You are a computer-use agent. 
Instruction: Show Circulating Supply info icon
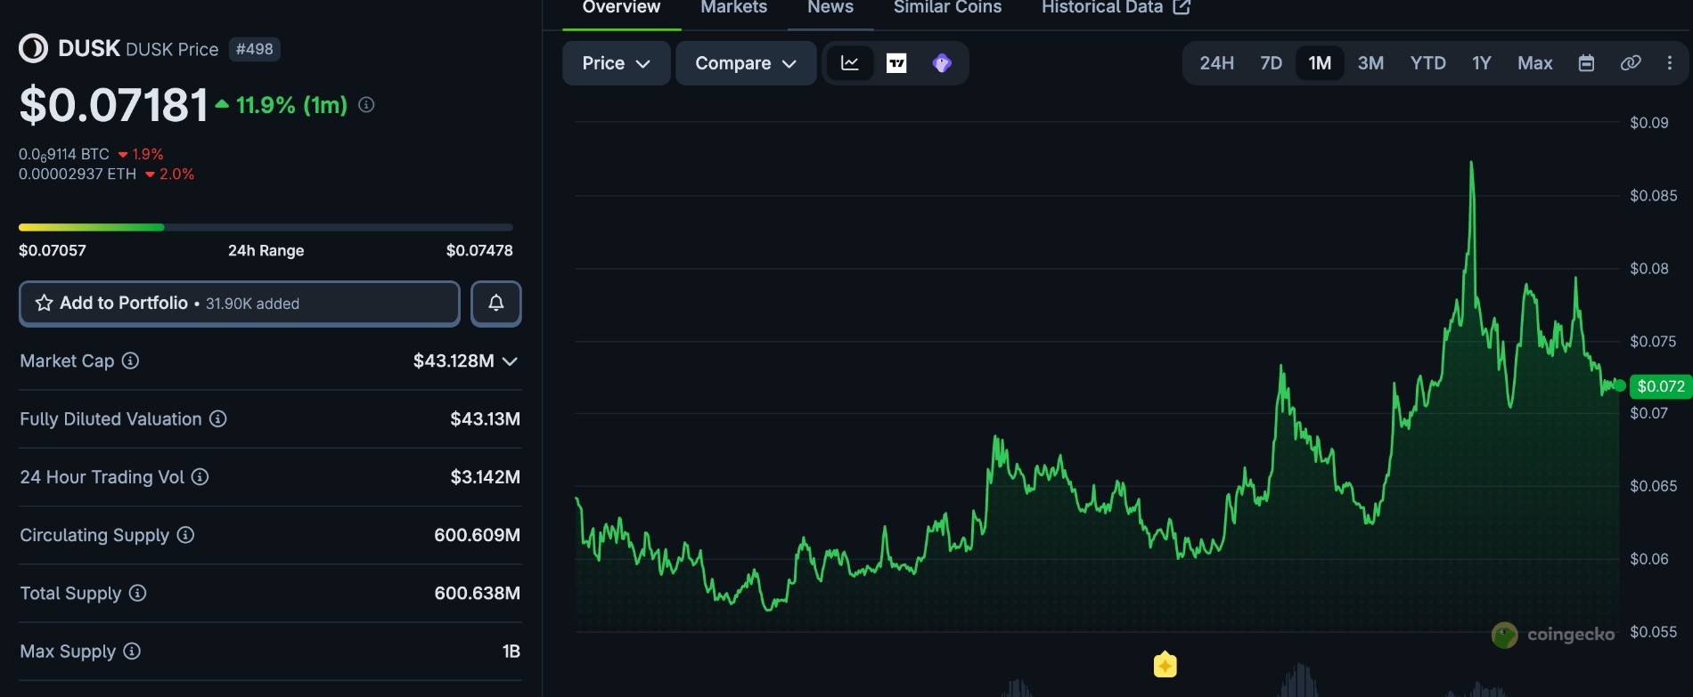185,535
